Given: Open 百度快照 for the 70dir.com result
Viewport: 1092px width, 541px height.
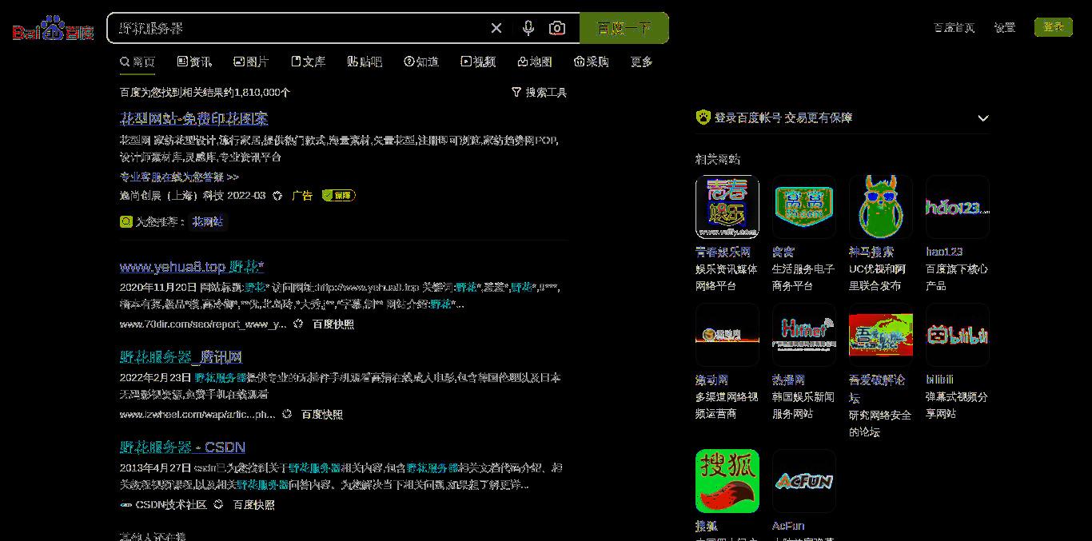Looking at the screenshot, I should [333, 324].
